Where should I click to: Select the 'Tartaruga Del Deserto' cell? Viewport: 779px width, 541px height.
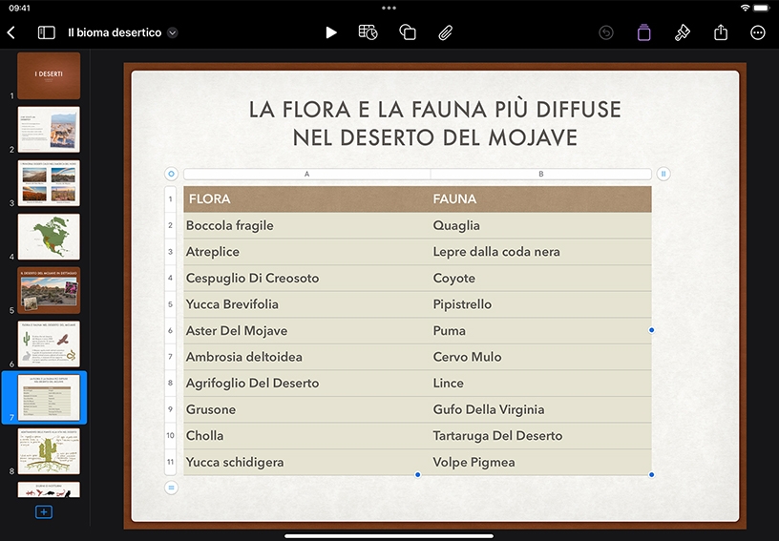click(541, 436)
